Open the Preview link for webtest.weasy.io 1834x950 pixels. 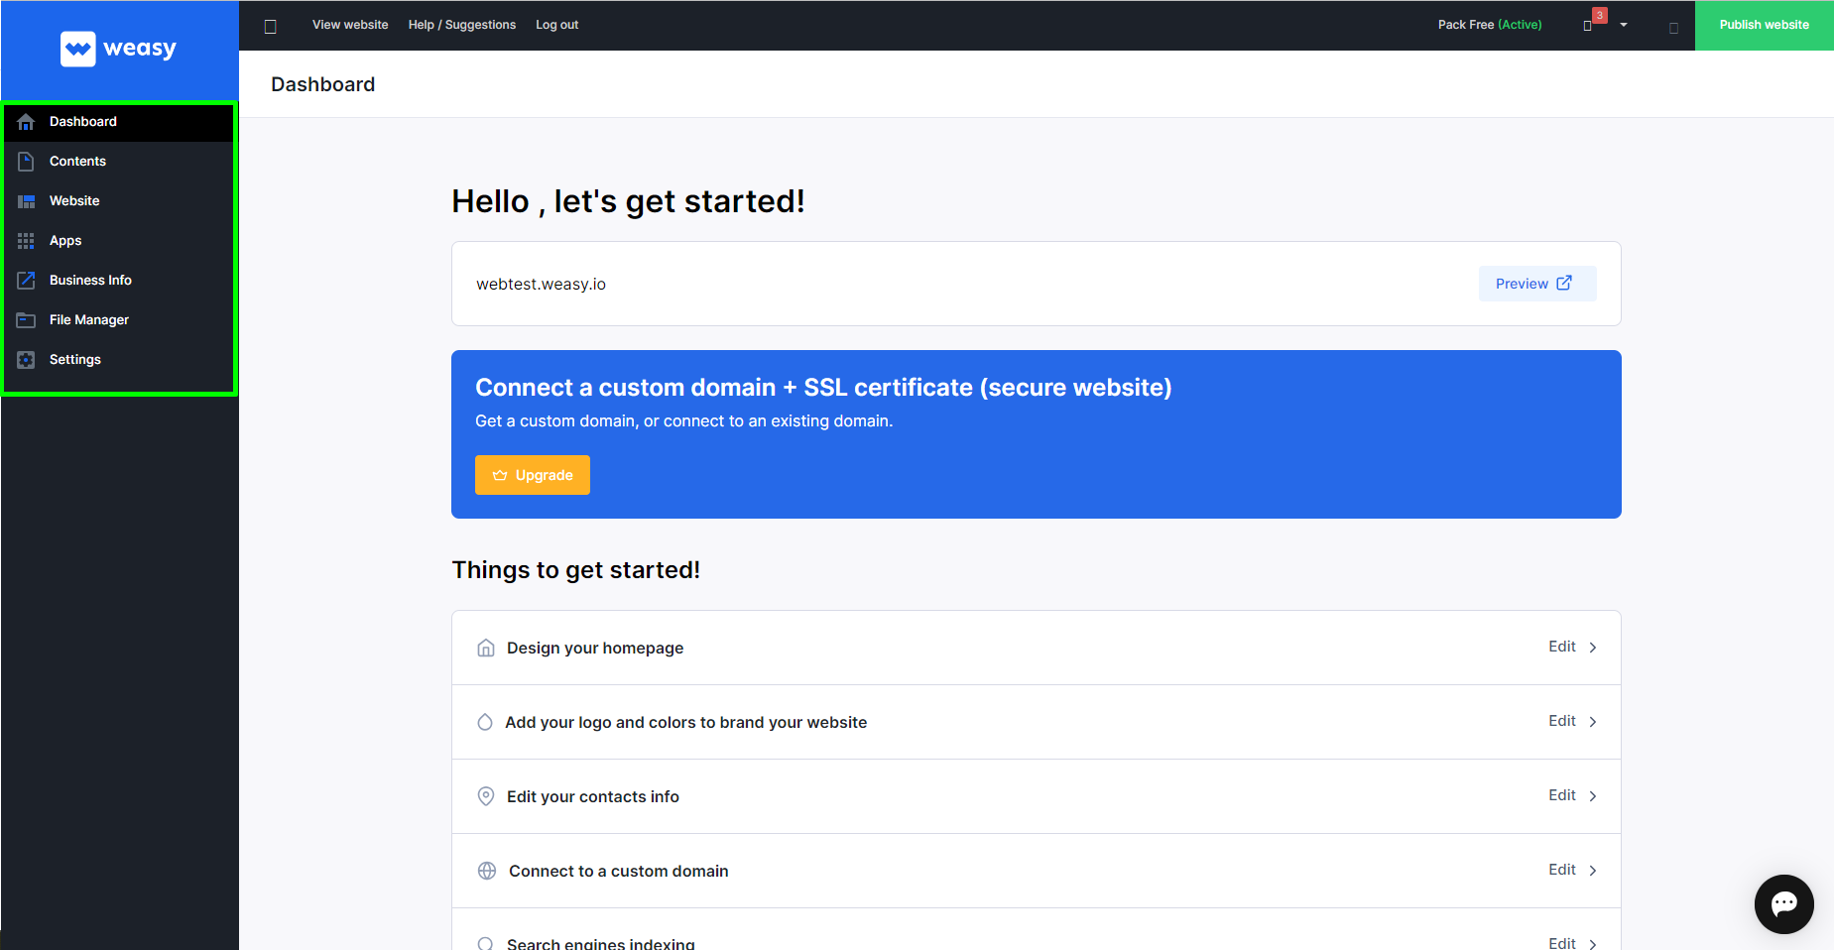(x=1537, y=284)
